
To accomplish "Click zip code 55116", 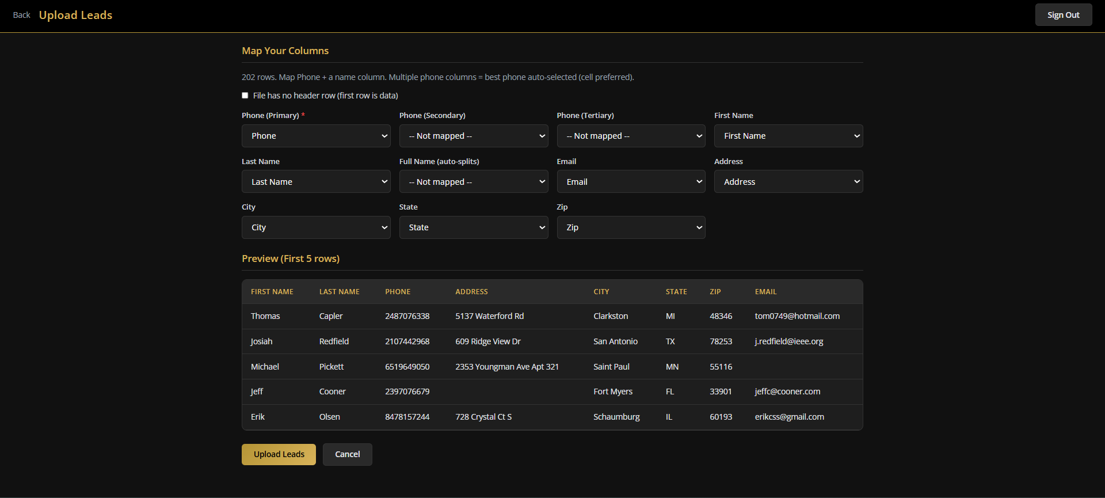I will click(721, 367).
